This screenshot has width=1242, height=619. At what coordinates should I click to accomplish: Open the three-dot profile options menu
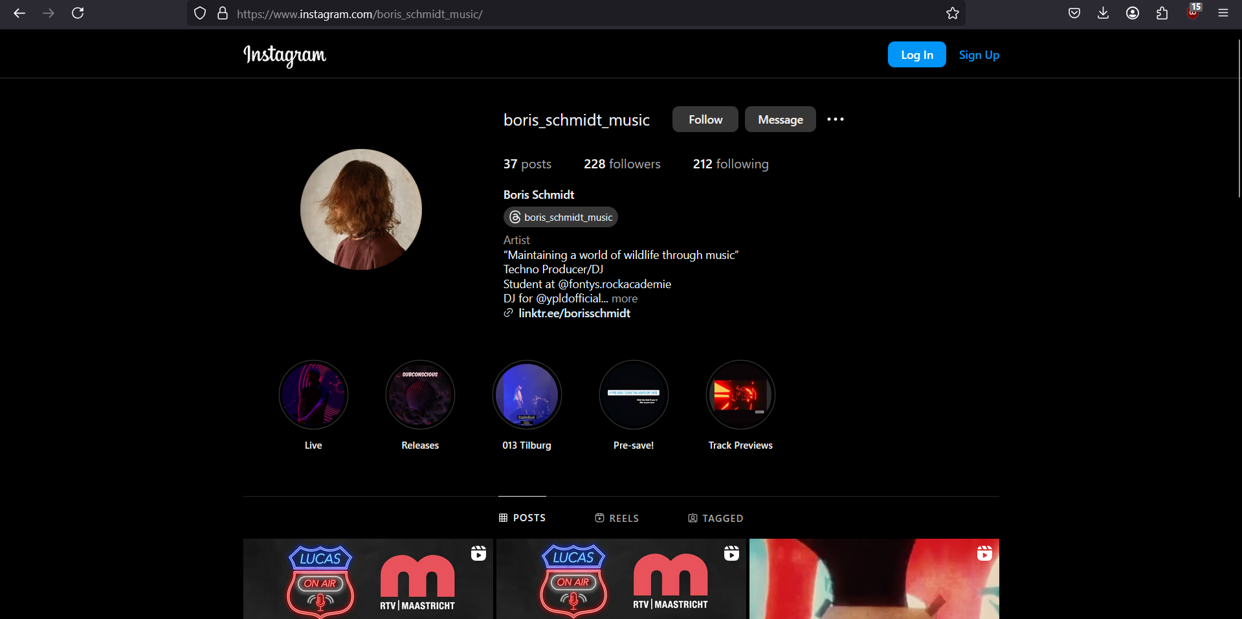pyautogui.click(x=835, y=119)
